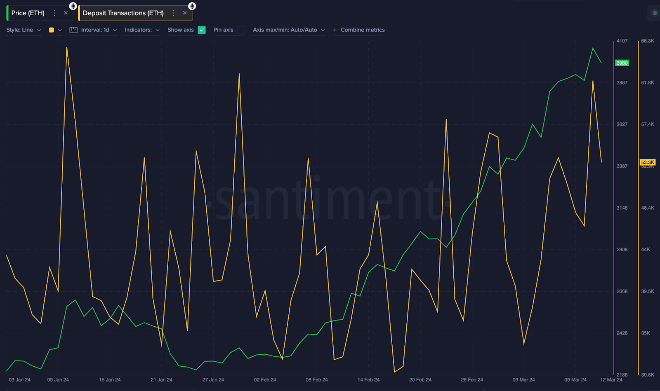Click the Combine metrics button

pos(359,30)
